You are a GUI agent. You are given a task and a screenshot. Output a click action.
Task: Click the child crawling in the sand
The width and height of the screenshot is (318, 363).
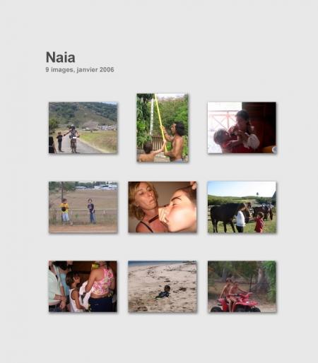[163, 292]
